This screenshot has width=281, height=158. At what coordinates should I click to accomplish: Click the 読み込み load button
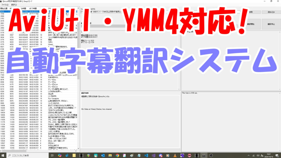pyautogui.click(x=271, y=12)
